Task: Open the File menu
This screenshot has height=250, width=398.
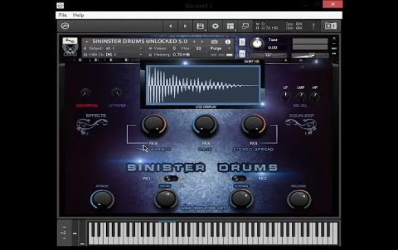Action: tap(63, 15)
